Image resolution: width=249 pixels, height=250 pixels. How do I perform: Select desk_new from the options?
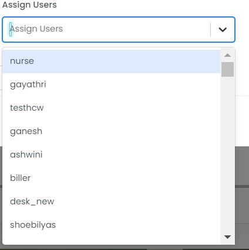(111, 201)
